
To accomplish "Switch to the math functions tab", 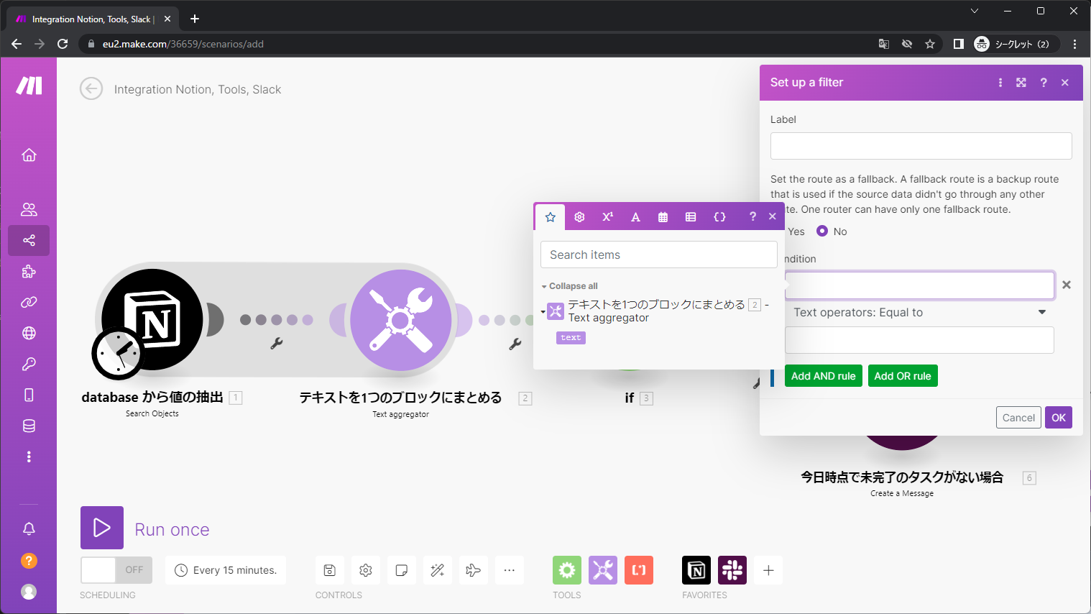I will click(x=607, y=216).
